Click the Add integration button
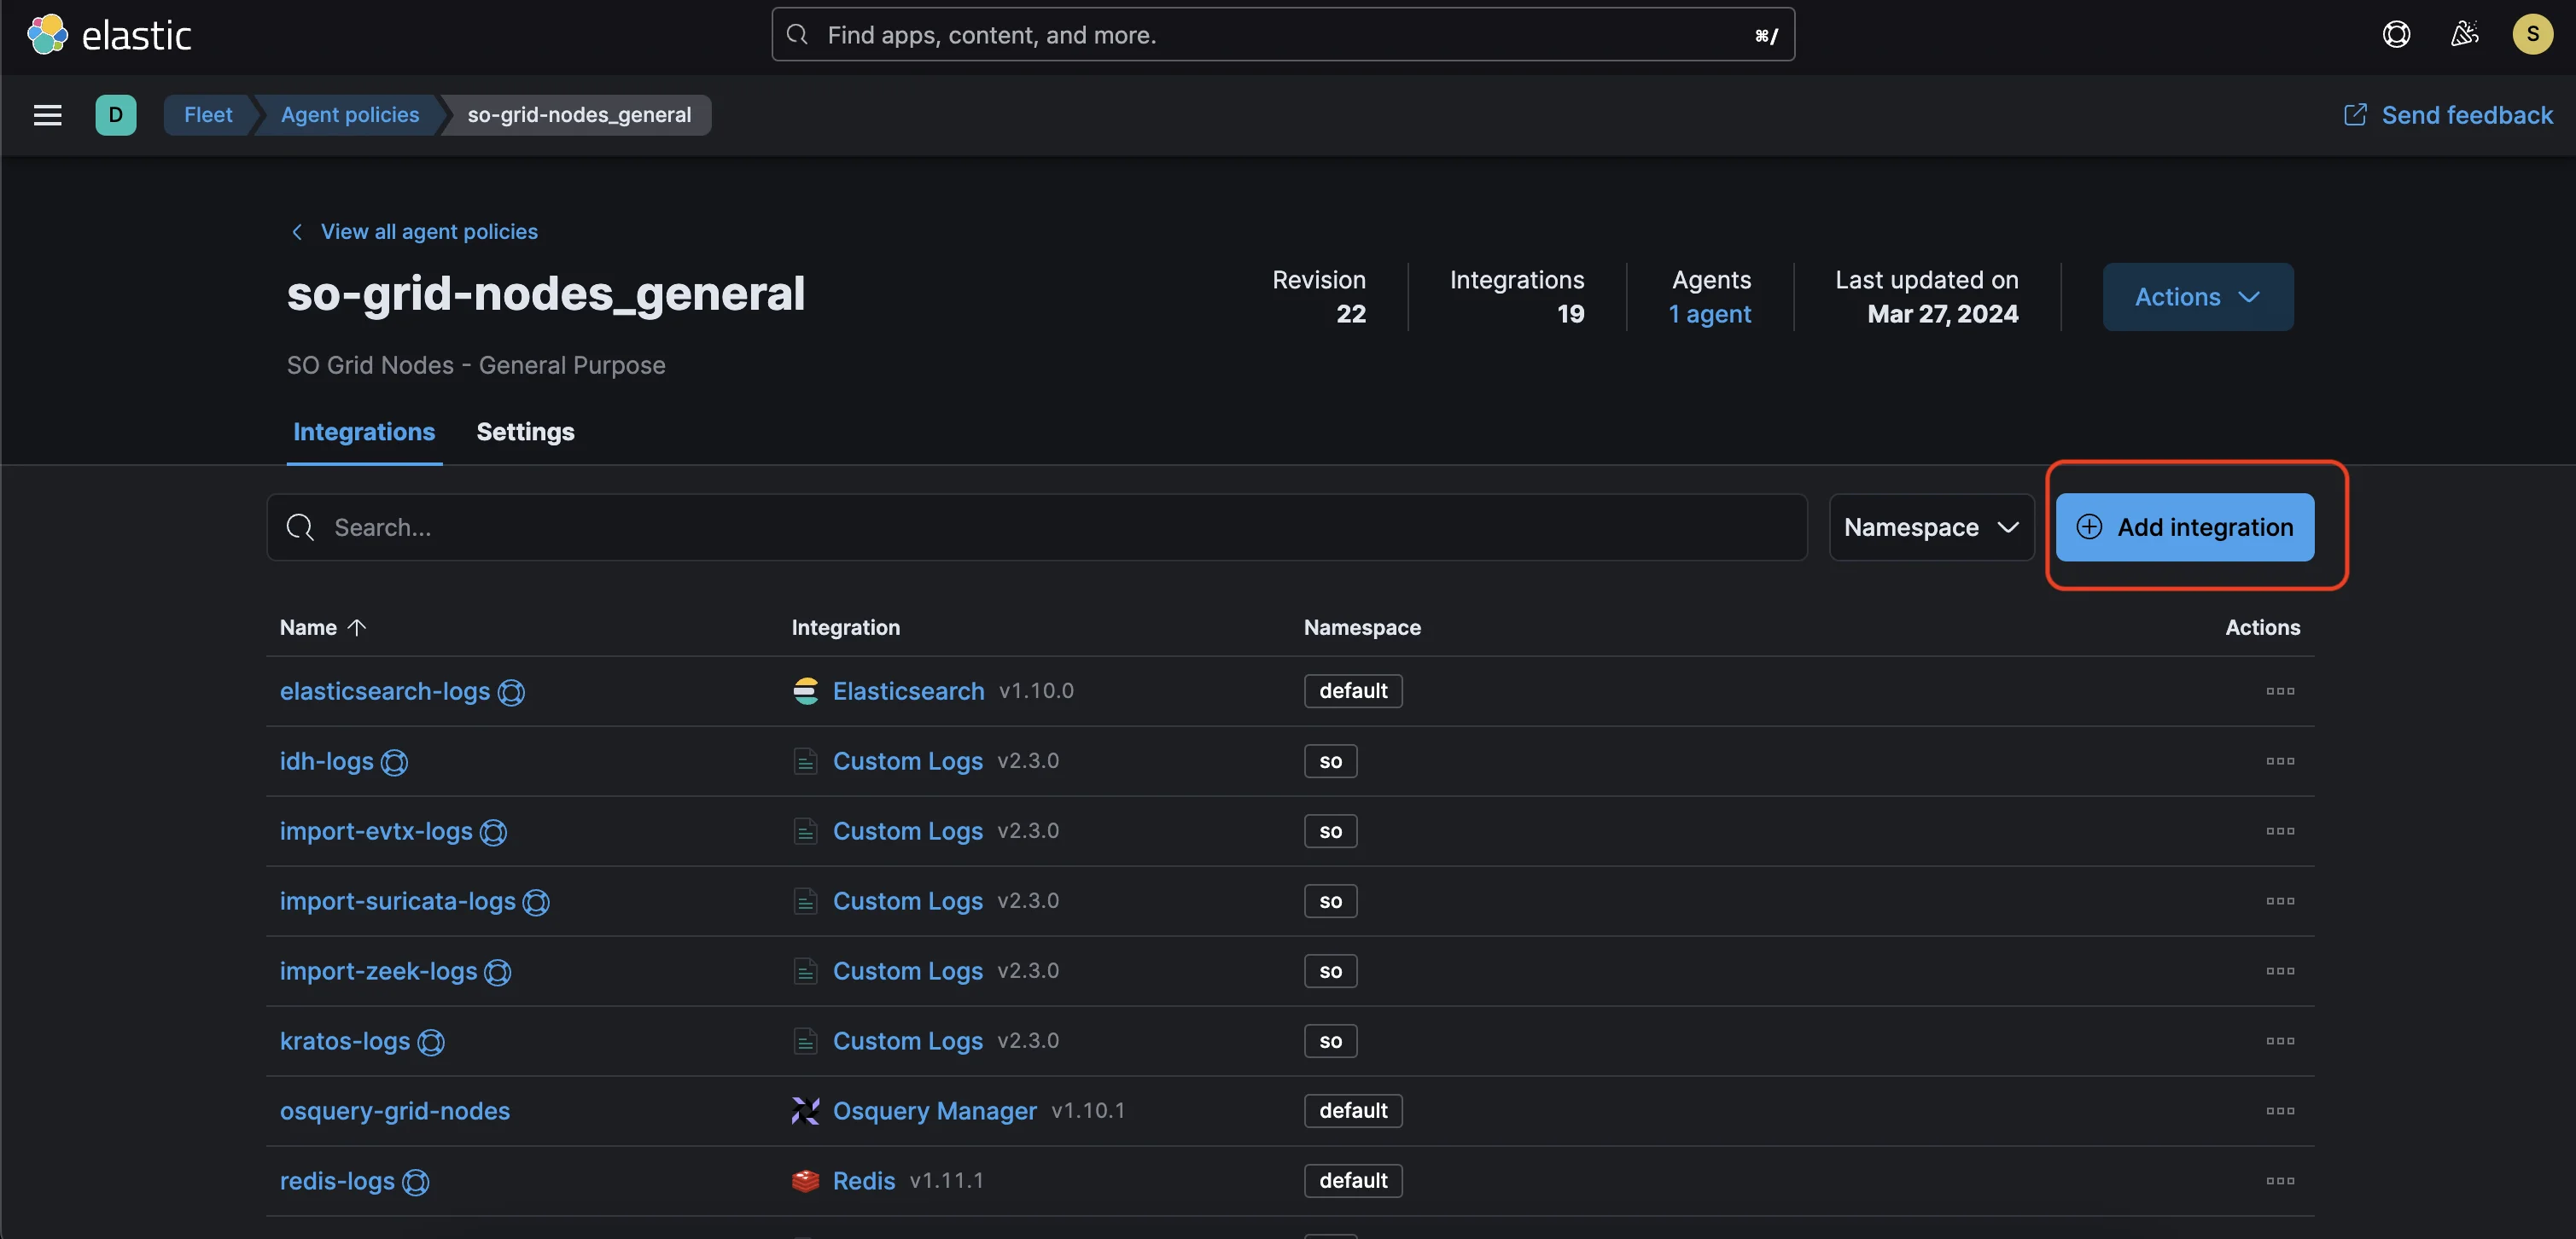2576x1239 pixels. coord(2185,527)
